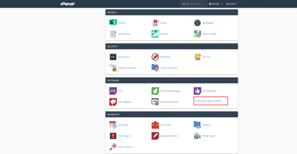Click the Virus Scanner magnifier icon
Screen dimensions: 297x154
(x=113, y=147)
